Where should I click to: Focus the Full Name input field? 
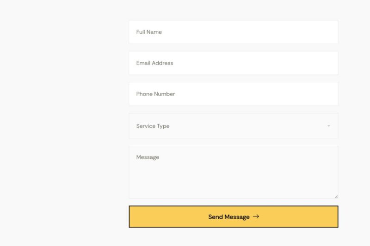coord(233,32)
